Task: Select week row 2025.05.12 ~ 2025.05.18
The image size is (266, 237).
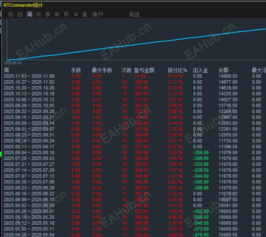Action: tap(134, 223)
